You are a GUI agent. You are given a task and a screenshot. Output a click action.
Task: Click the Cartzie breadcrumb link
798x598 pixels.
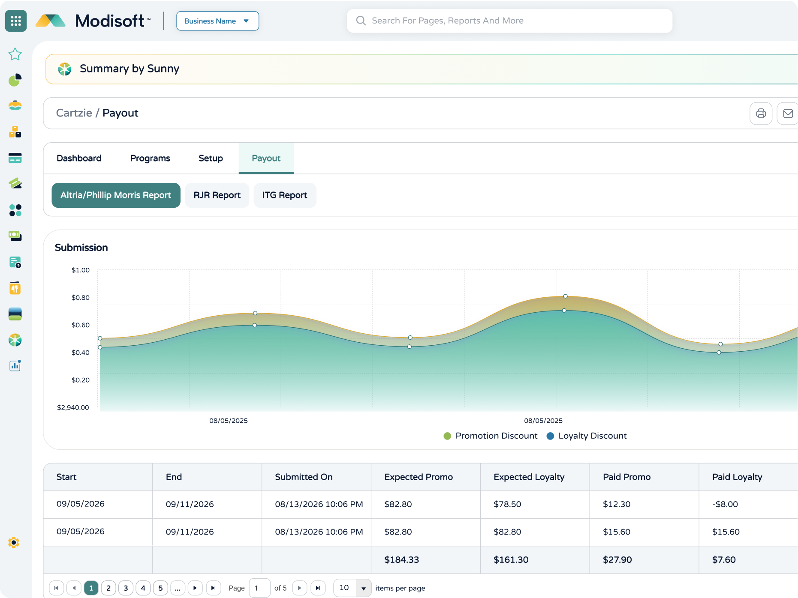74,113
